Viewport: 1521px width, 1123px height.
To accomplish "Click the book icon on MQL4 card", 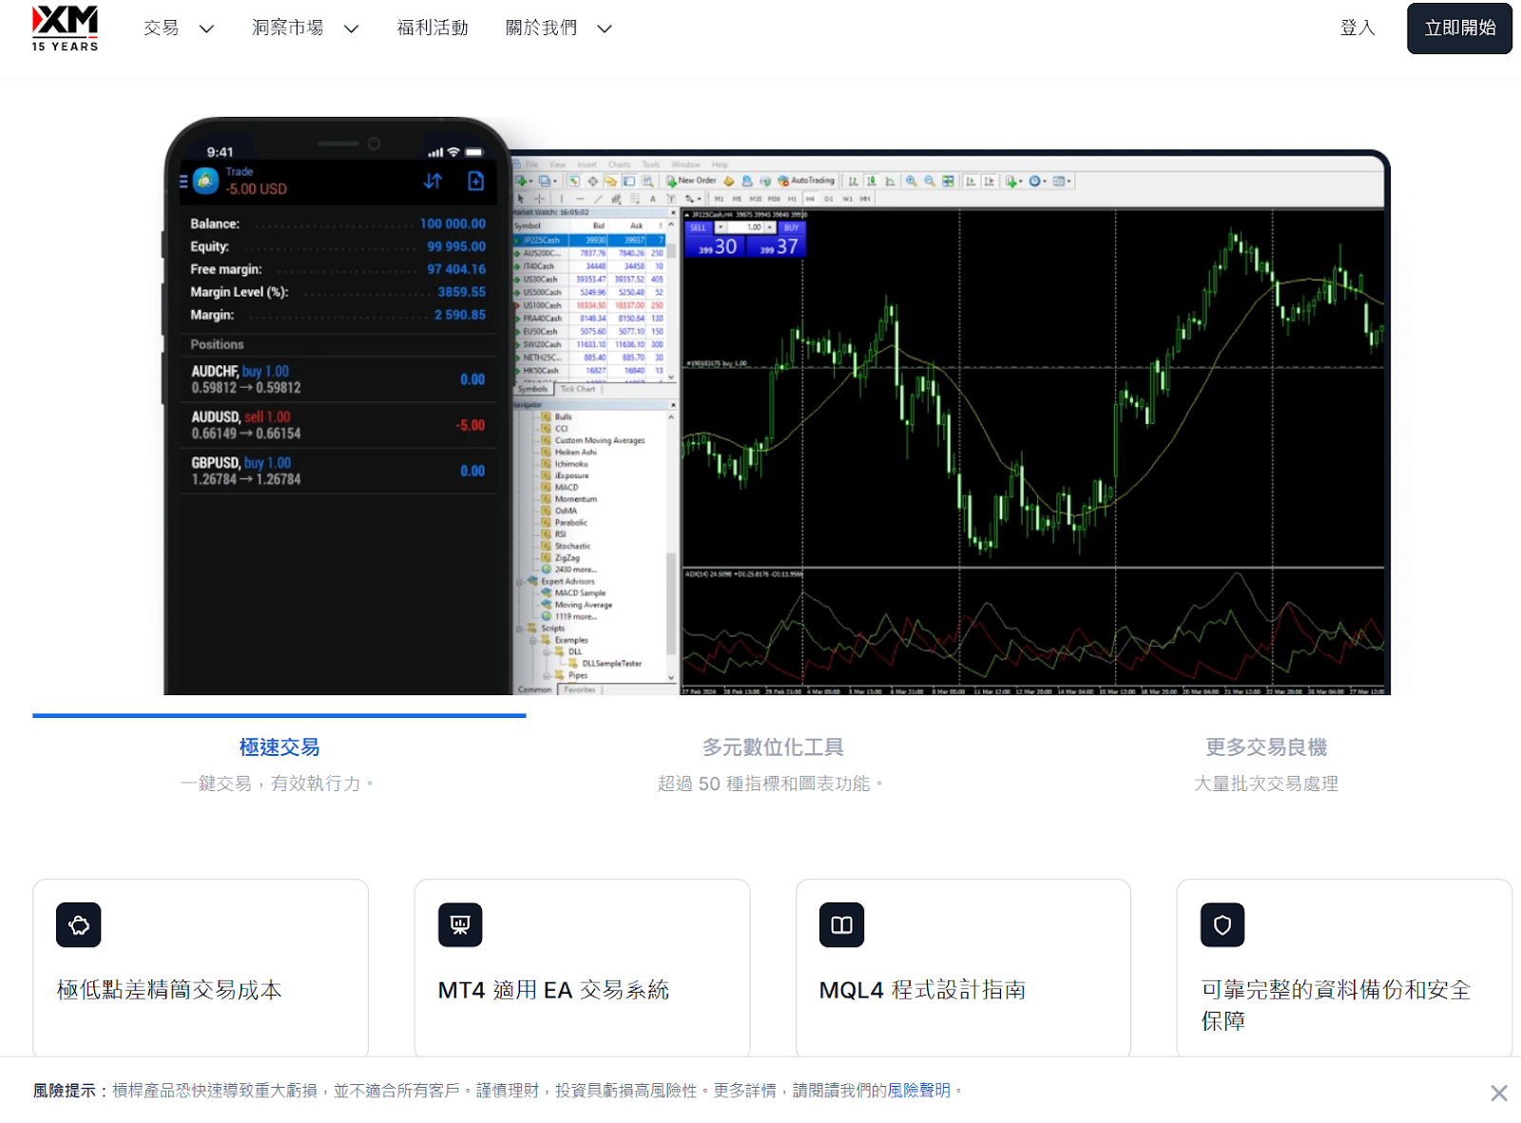I will coord(841,925).
